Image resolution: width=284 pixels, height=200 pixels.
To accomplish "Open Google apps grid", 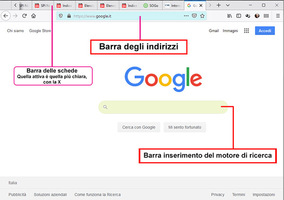I will click(x=246, y=31).
